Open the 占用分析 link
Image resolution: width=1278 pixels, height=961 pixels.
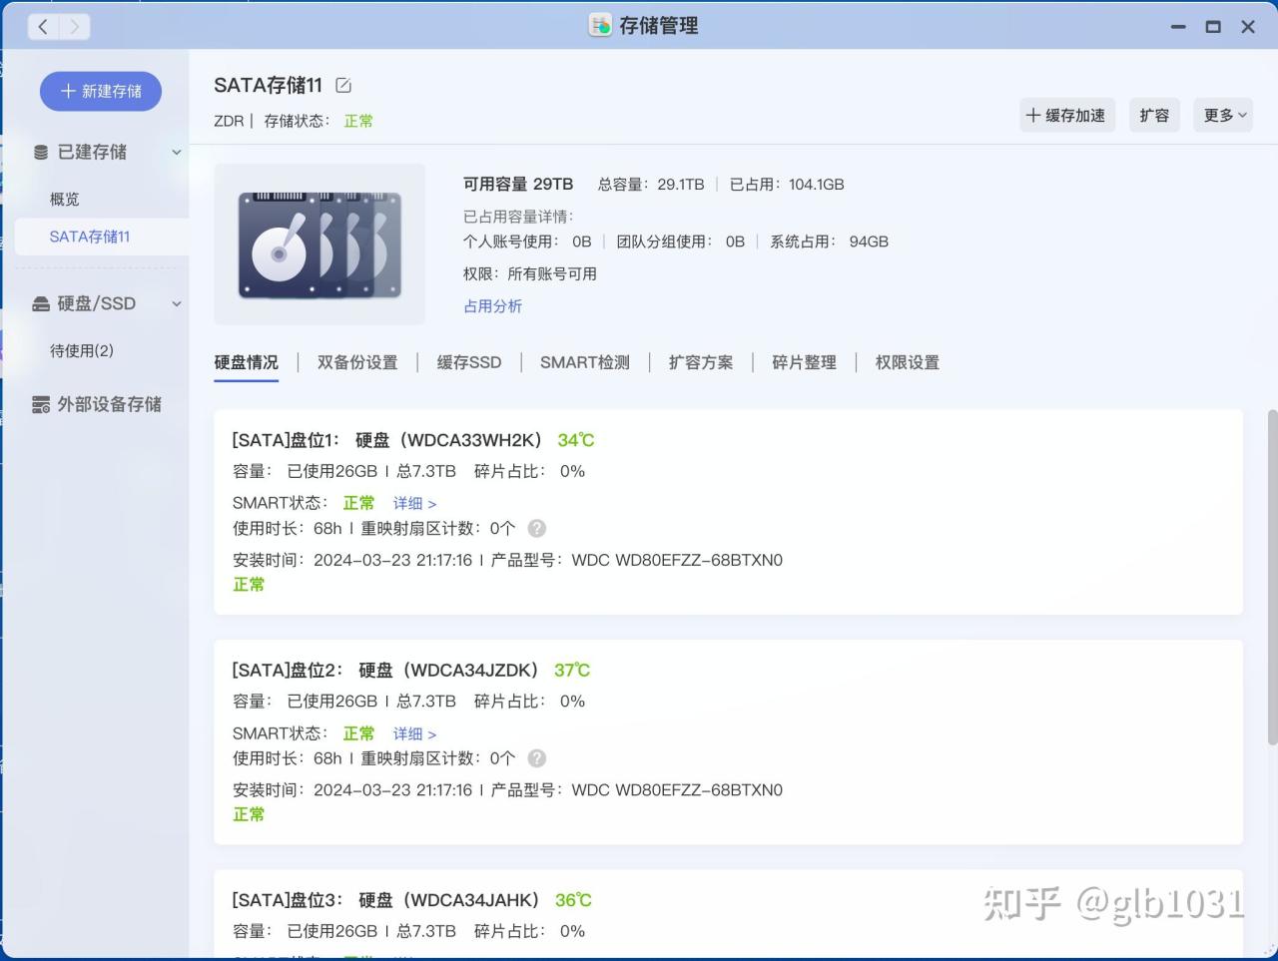pyautogui.click(x=492, y=306)
